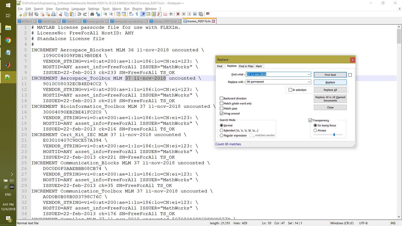Click the Close button in Replace dialog
Viewport: 402px width, 226px height.
[330, 107]
